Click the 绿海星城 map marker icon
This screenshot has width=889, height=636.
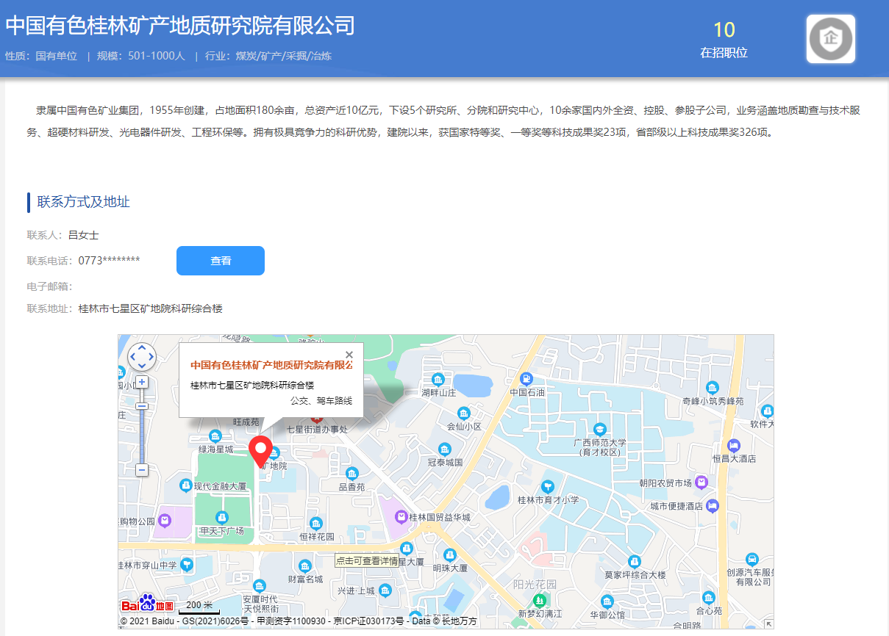click(215, 436)
